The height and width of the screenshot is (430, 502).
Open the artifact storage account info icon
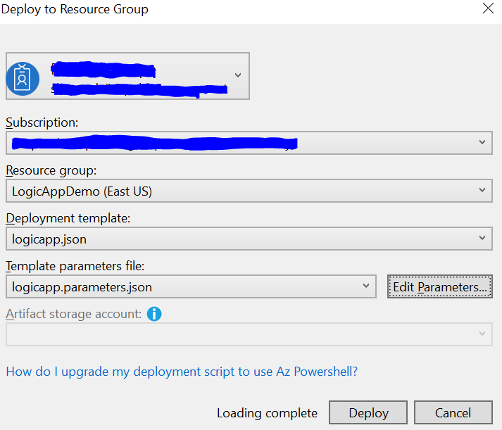point(154,314)
